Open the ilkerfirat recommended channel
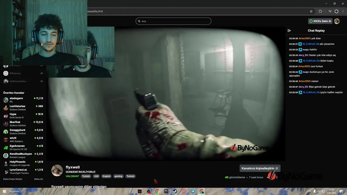Image resolution: width=347 pixels, height=195 pixels. pyautogui.click(x=23, y=123)
